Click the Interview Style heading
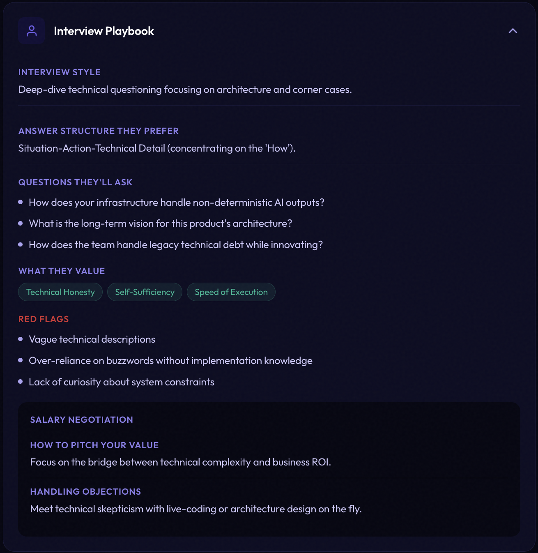Screen dimensions: 538x553 [x=60, y=72]
